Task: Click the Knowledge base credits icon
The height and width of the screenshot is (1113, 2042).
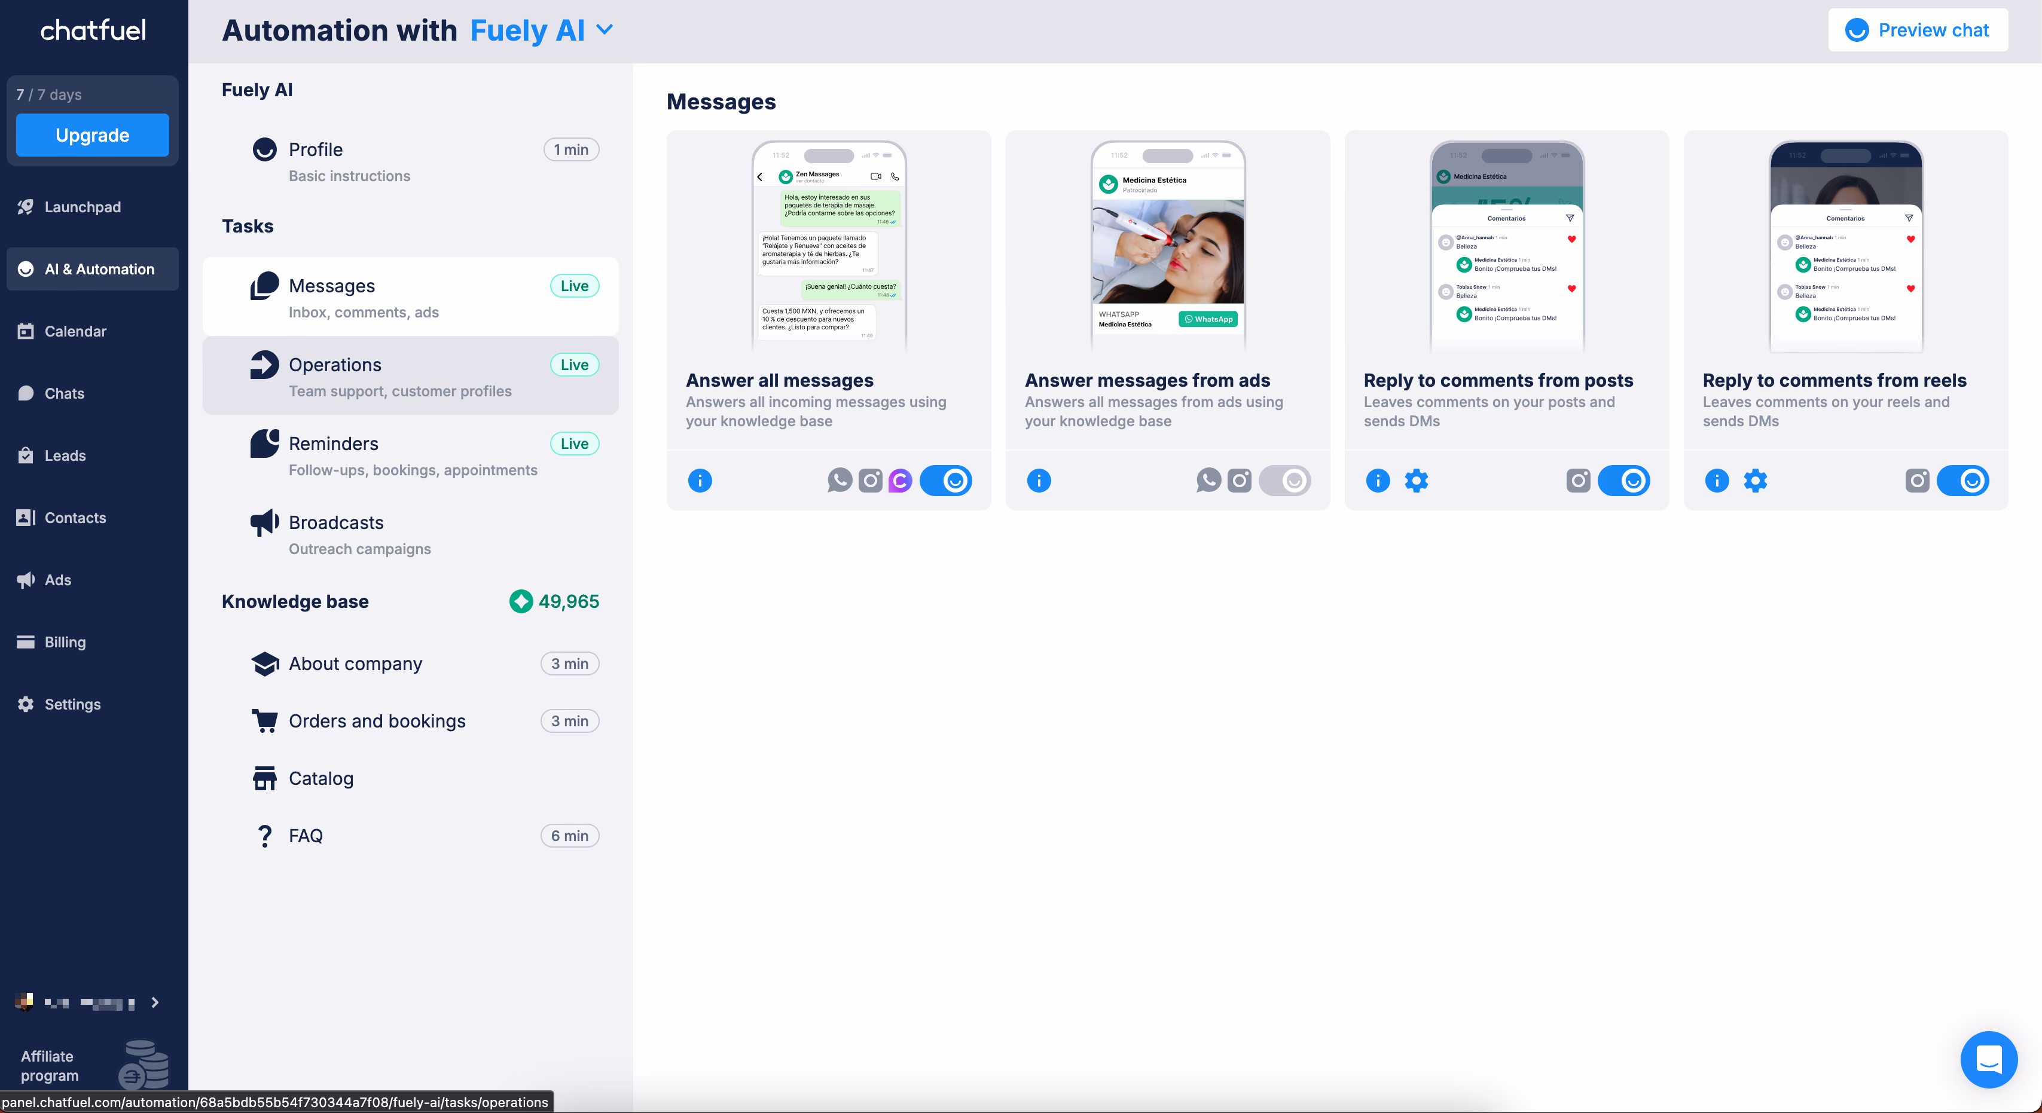Action: [521, 601]
